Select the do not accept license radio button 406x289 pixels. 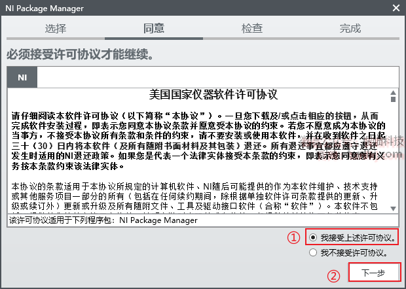pos(313,252)
